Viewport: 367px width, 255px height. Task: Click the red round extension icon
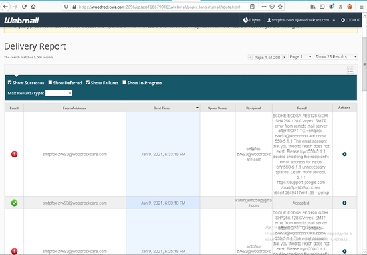coord(350,7)
